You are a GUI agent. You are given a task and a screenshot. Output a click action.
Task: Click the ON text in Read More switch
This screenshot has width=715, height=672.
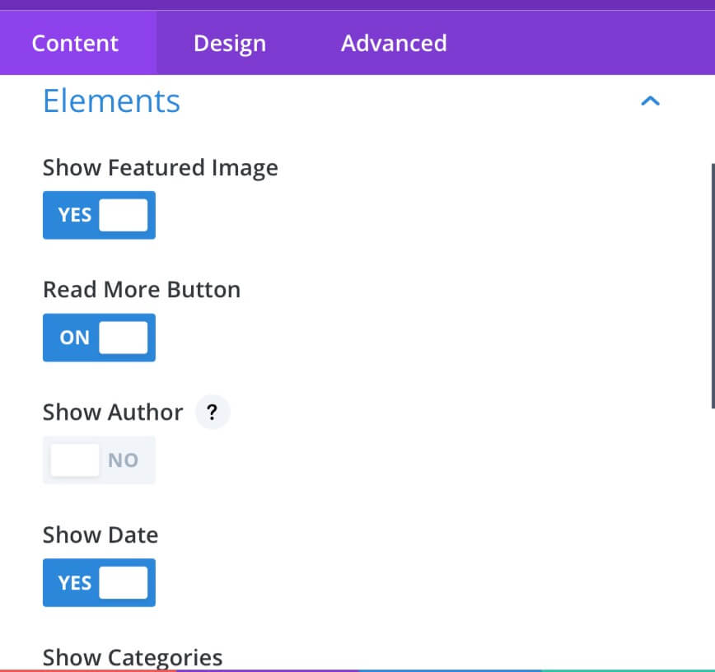coord(75,338)
